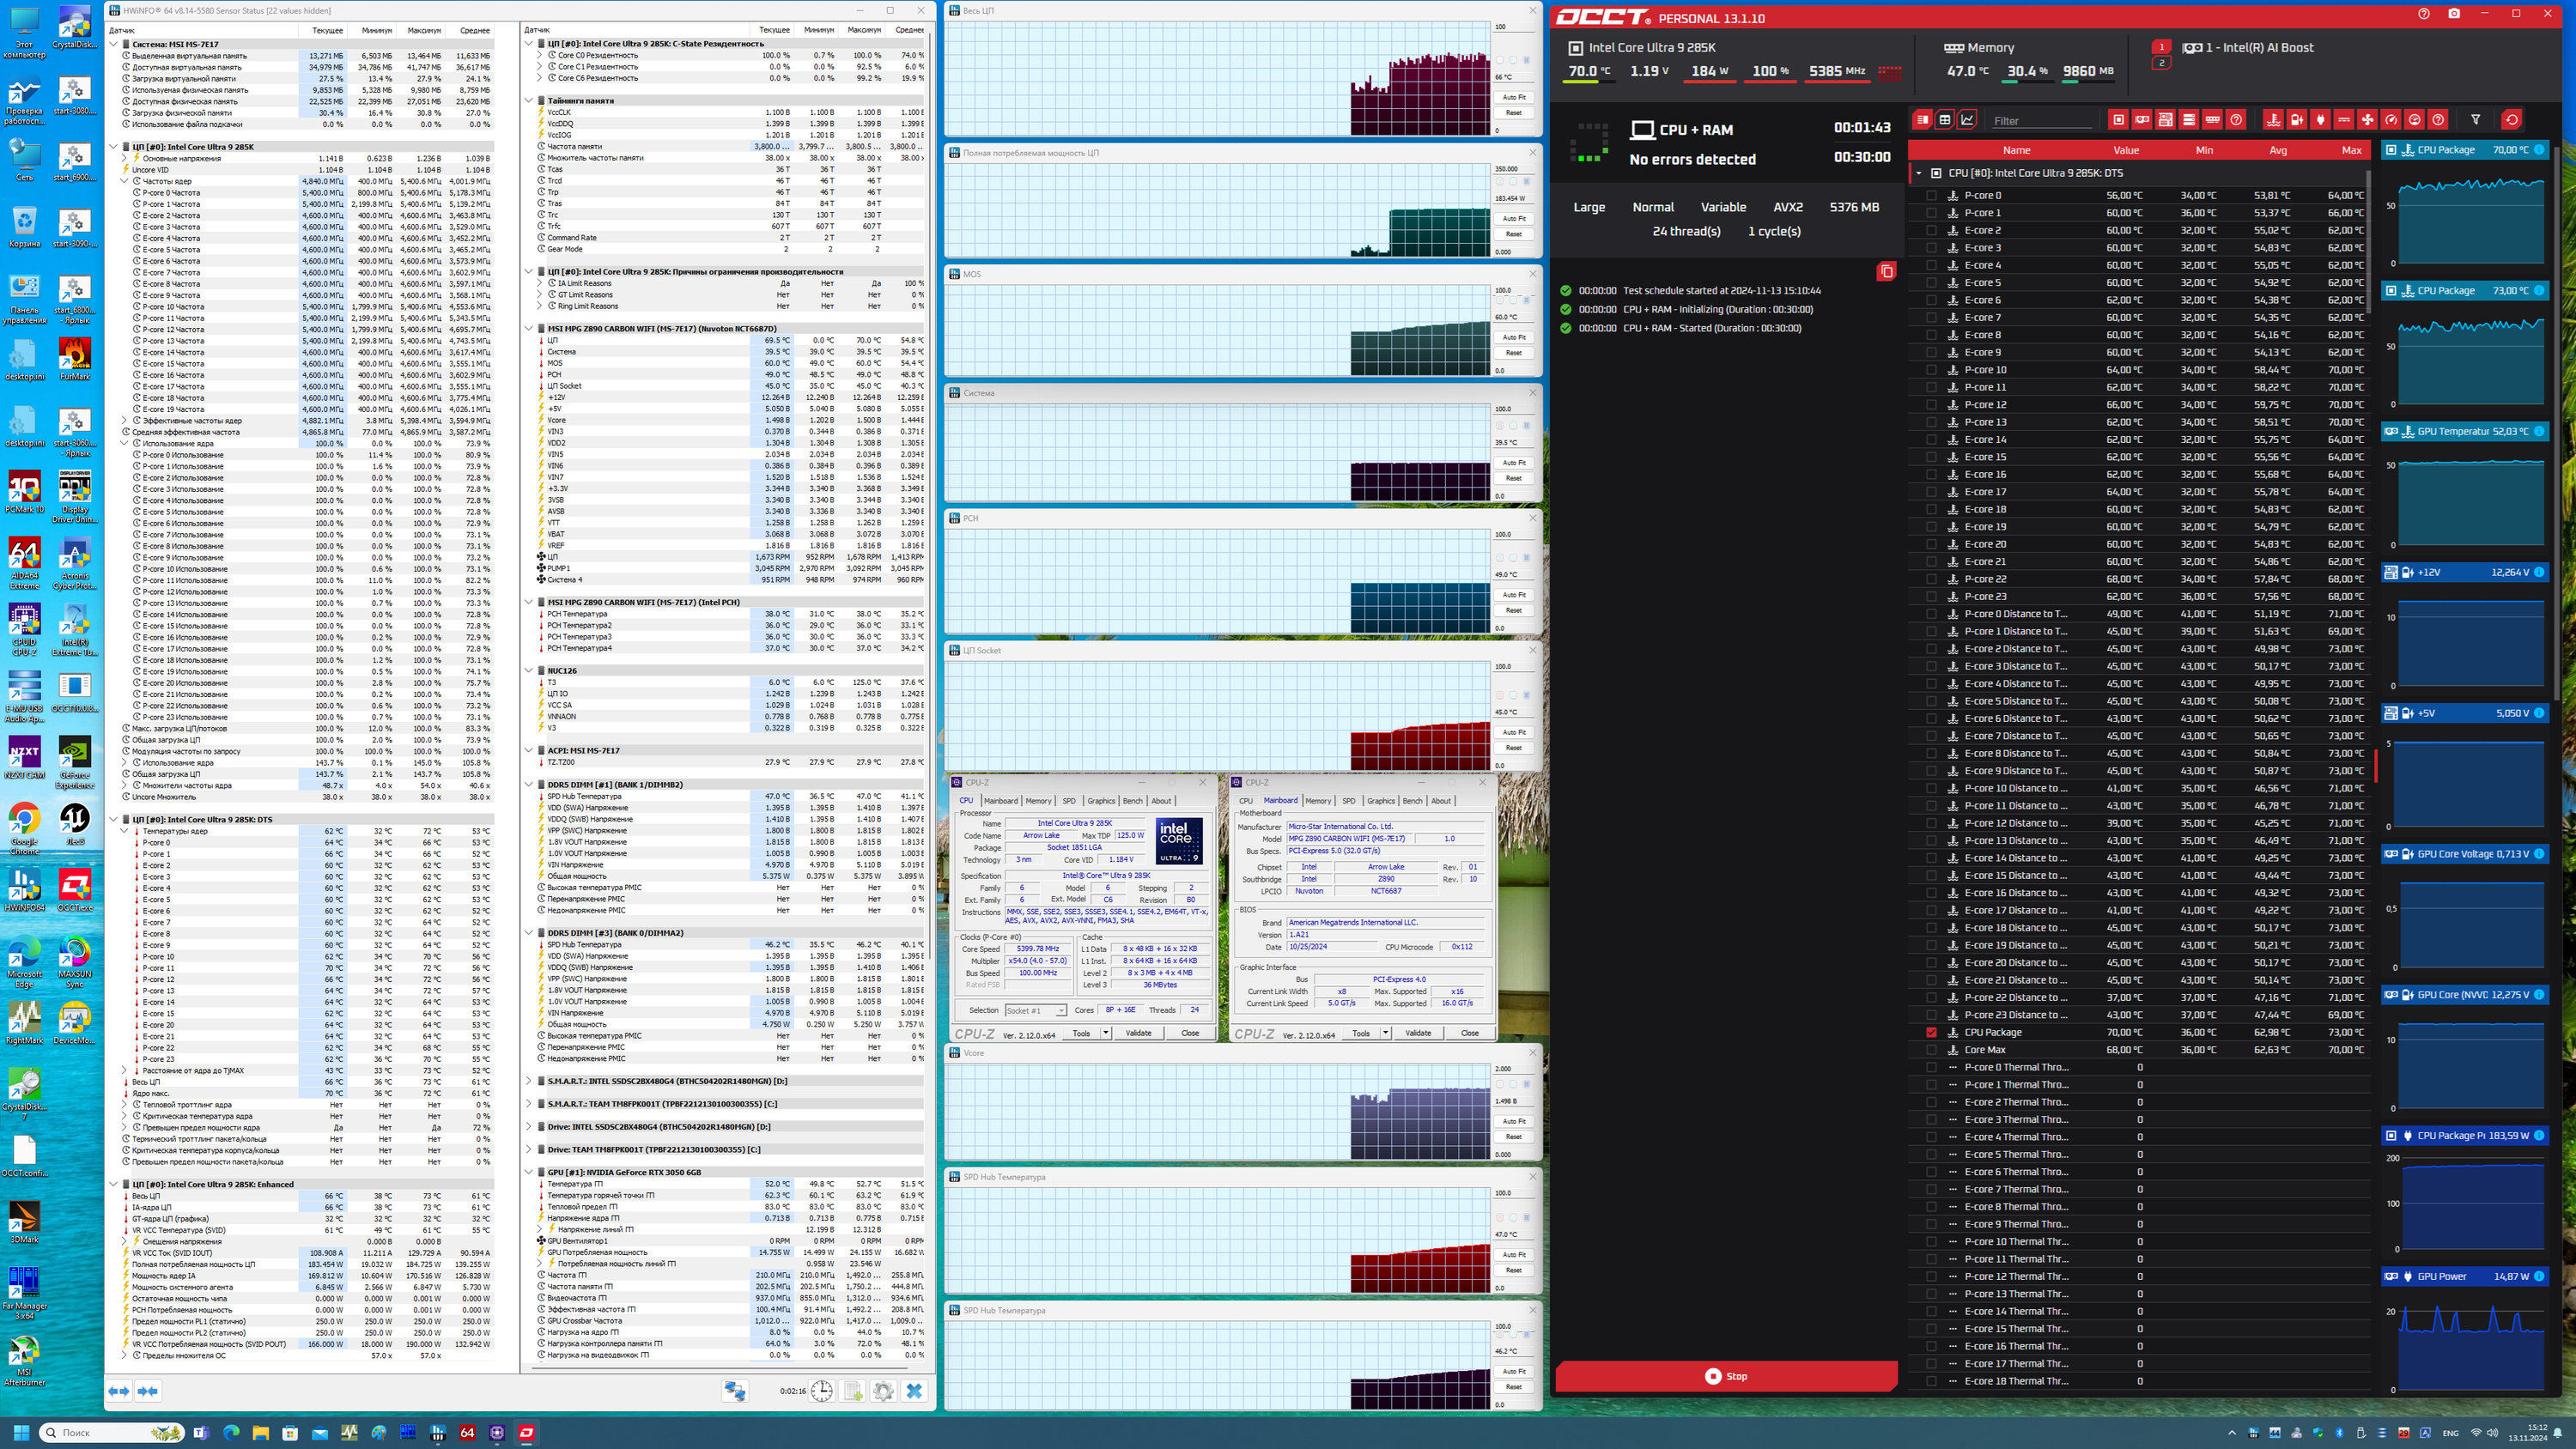Click the OCCT sensor Filter input field
The width and height of the screenshot is (2576, 1449).
2040,121
